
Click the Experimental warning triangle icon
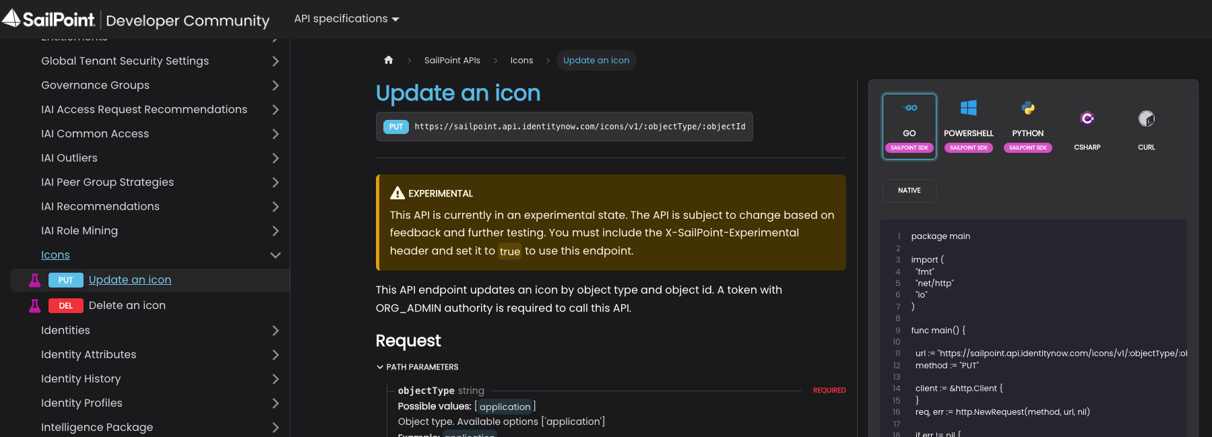point(397,193)
